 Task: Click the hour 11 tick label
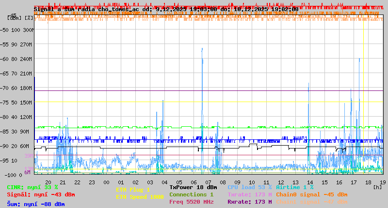tap(266, 182)
